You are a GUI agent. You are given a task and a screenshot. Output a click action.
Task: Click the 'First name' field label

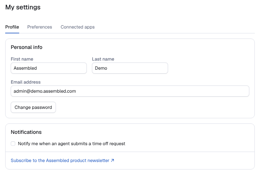(22, 59)
